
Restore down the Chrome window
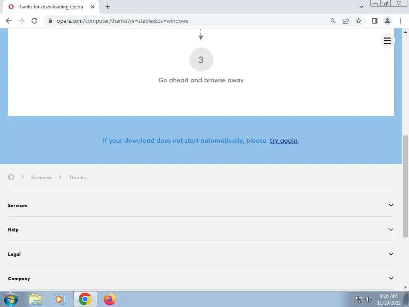385,4
